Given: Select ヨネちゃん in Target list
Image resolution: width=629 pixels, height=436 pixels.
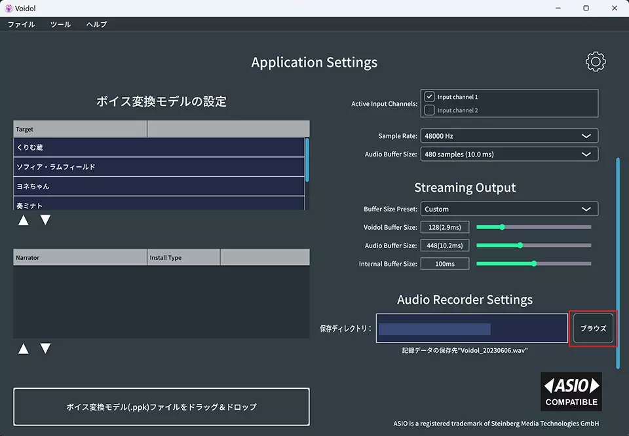Looking at the screenshot, I should (159, 187).
